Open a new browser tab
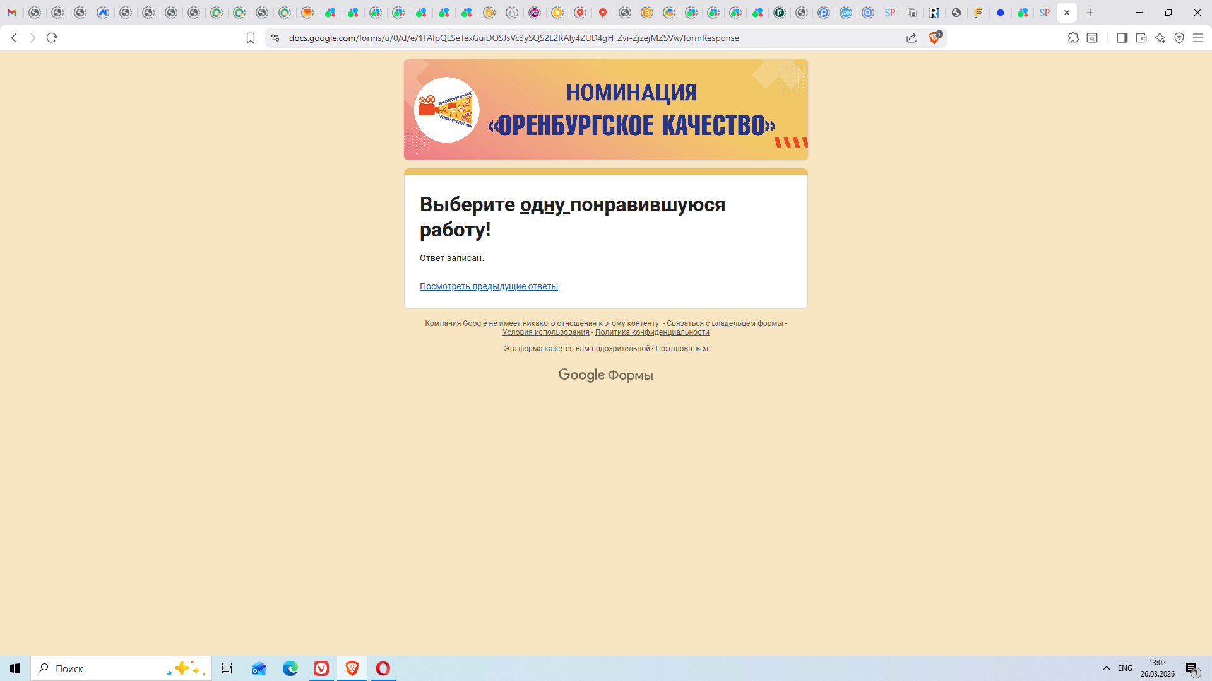This screenshot has width=1212, height=681. point(1090,13)
